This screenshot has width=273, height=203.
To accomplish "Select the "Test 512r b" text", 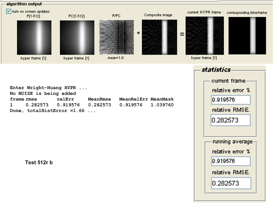I will [39, 162].
